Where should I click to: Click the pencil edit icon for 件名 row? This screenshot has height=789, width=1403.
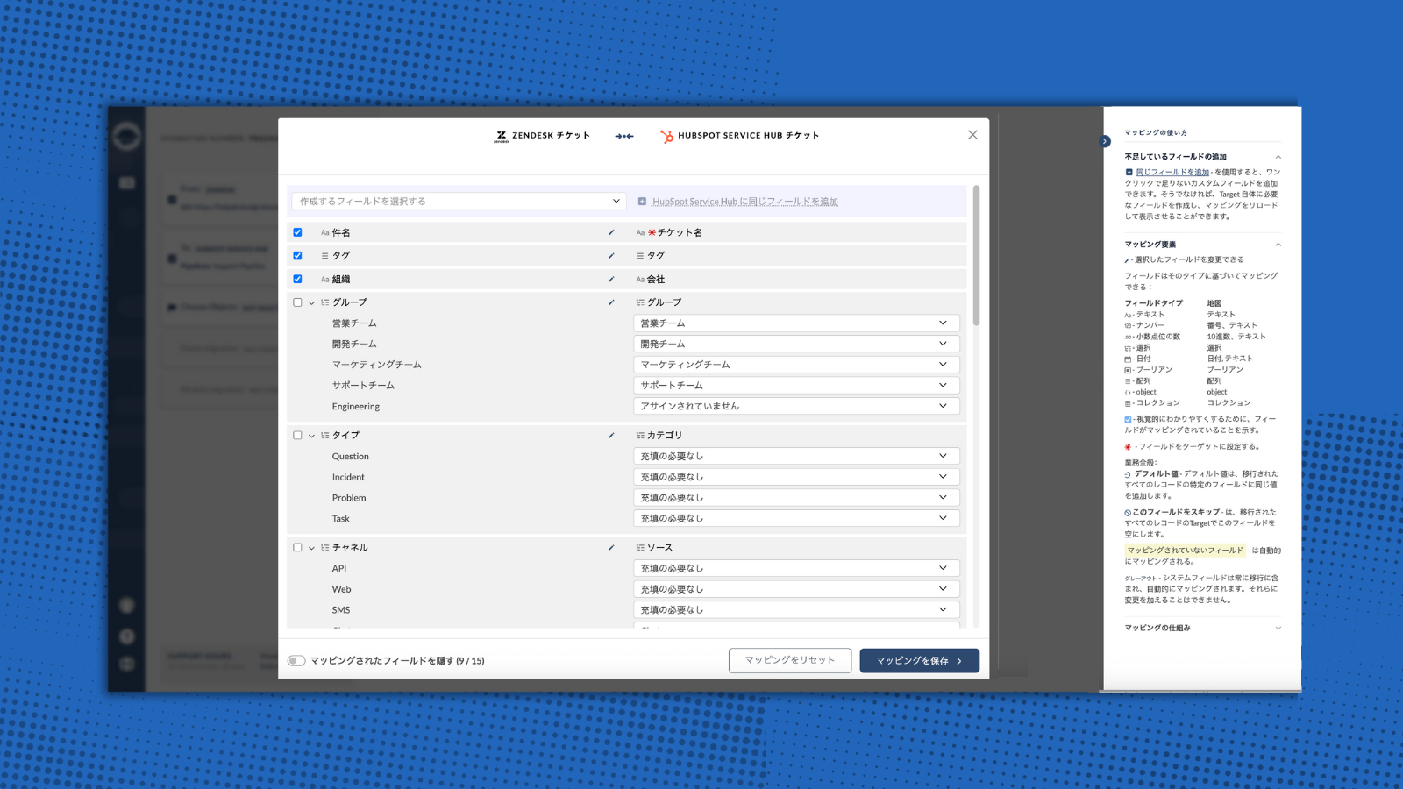611,232
